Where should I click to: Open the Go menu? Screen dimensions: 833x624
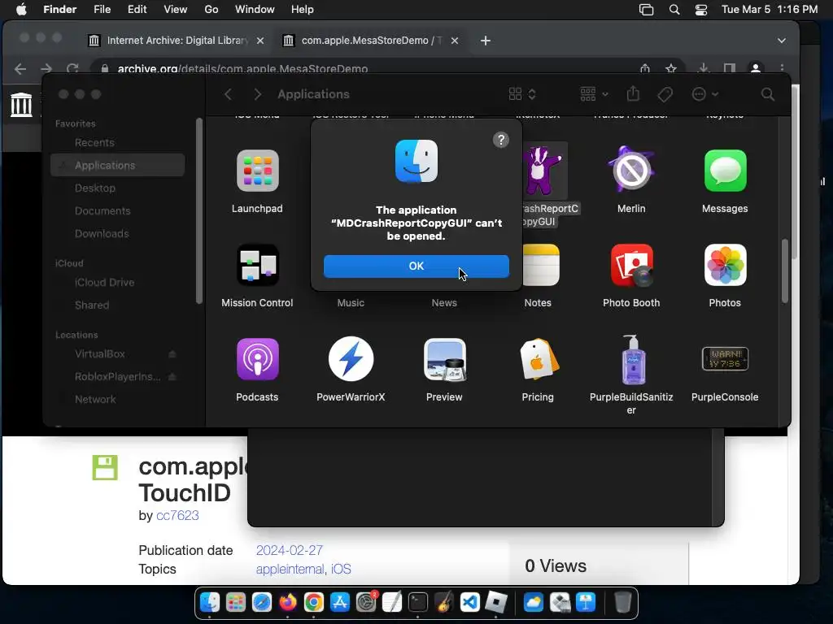(212, 10)
